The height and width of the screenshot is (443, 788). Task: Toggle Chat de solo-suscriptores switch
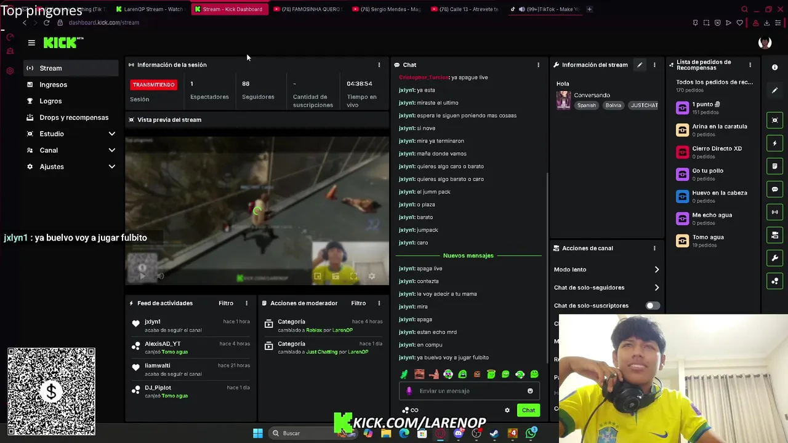coord(653,305)
